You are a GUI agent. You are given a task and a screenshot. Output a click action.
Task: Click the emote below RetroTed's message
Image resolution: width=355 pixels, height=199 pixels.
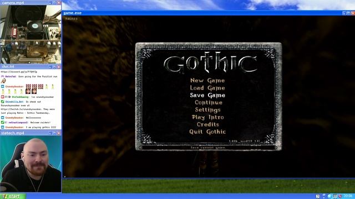click(3, 81)
